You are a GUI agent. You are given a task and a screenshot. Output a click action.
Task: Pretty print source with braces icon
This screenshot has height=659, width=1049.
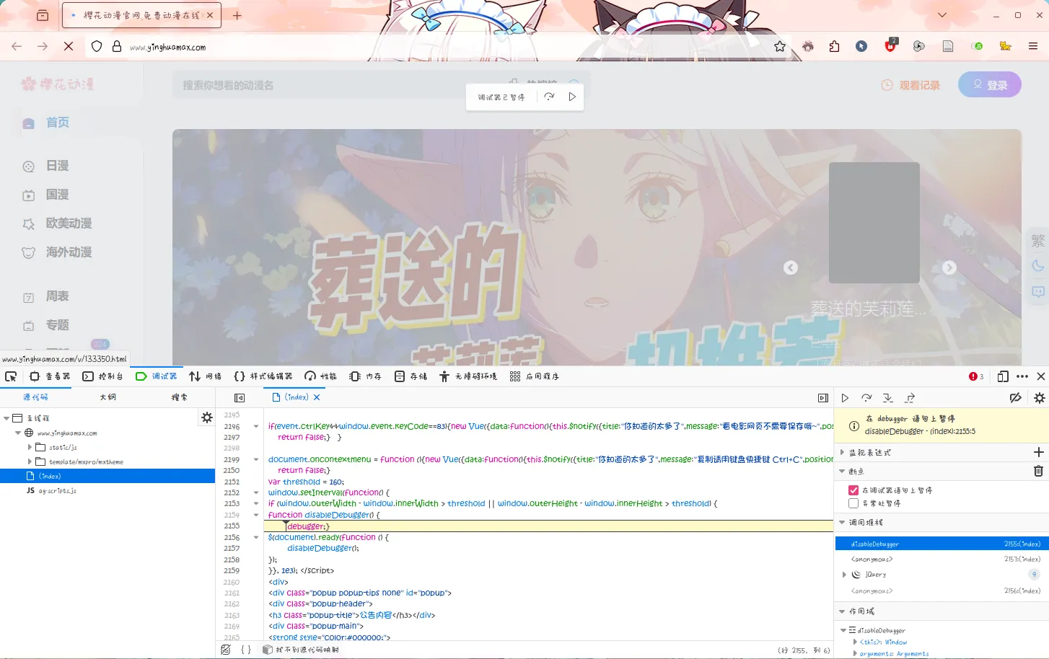tap(246, 650)
